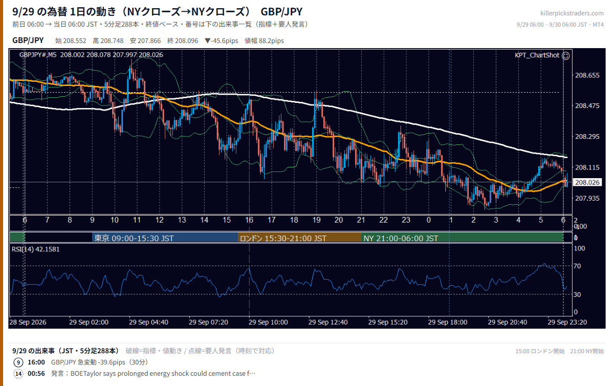Select the ロンドン 15:30-21:00 JST session bar
This screenshot has width=614, height=386.
pyautogui.click(x=299, y=238)
